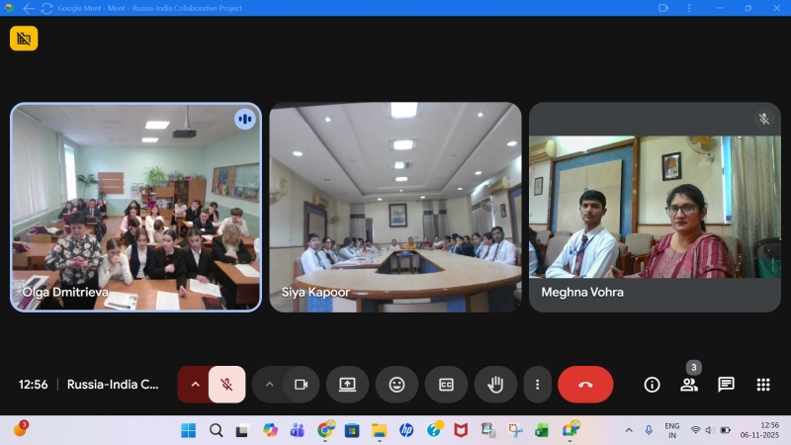Open the in-call chat panel
The height and width of the screenshot is (445, 791).
point(726,385)
